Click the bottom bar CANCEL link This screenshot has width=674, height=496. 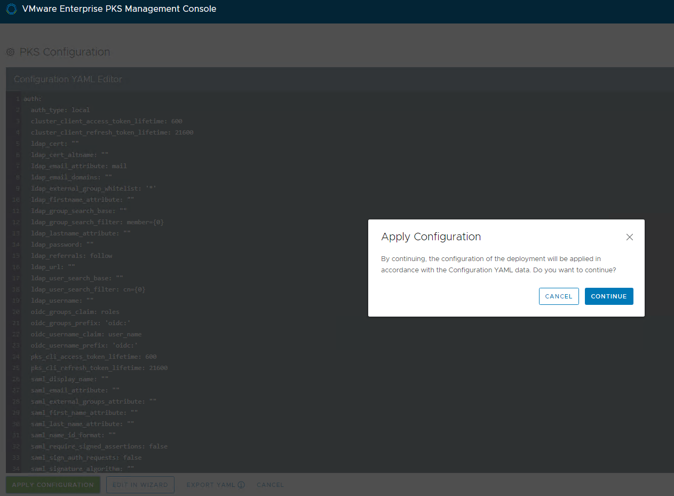270,485
